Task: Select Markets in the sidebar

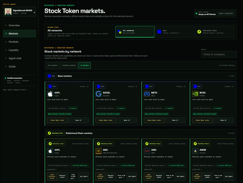Action: coord(19,33)
